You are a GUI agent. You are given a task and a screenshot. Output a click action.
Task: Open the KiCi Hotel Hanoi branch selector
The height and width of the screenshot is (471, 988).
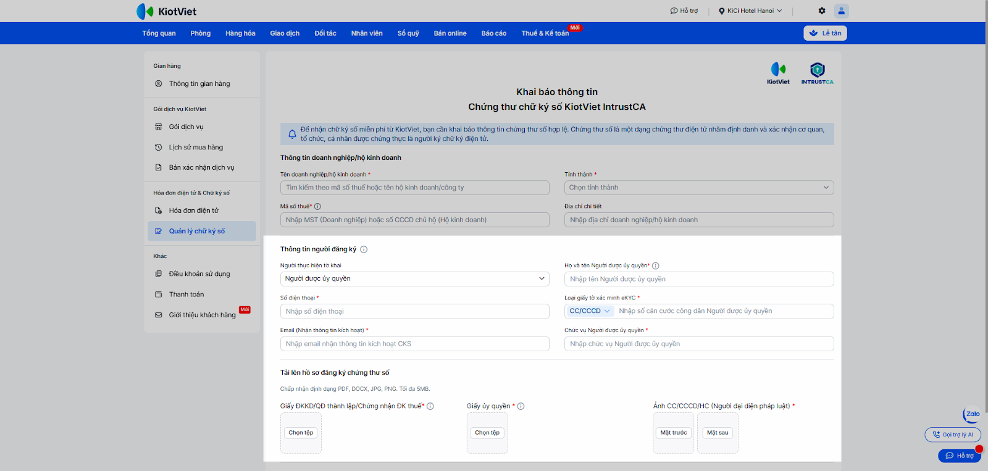click(x=750, y=10)
